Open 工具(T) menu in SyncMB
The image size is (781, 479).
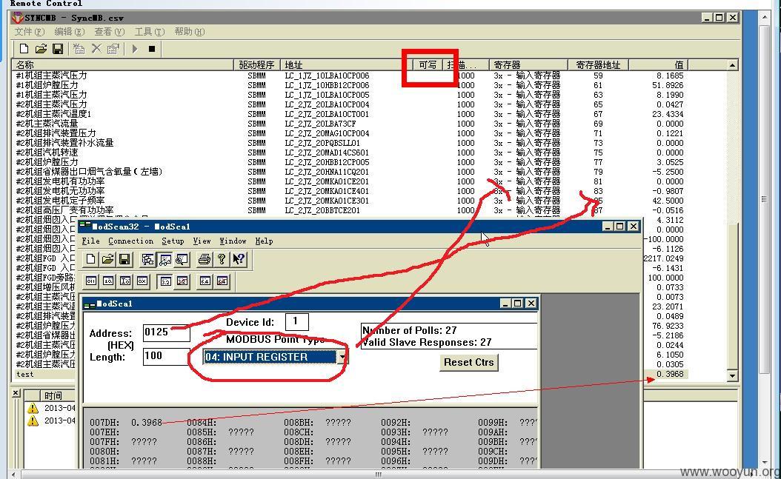150,32
